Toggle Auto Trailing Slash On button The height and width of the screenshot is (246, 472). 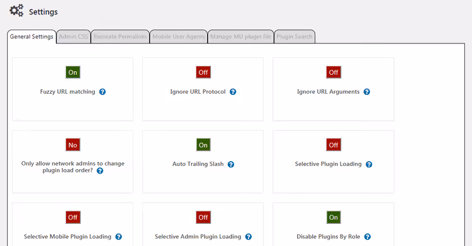pyautogui.click(x=203, y=145)
